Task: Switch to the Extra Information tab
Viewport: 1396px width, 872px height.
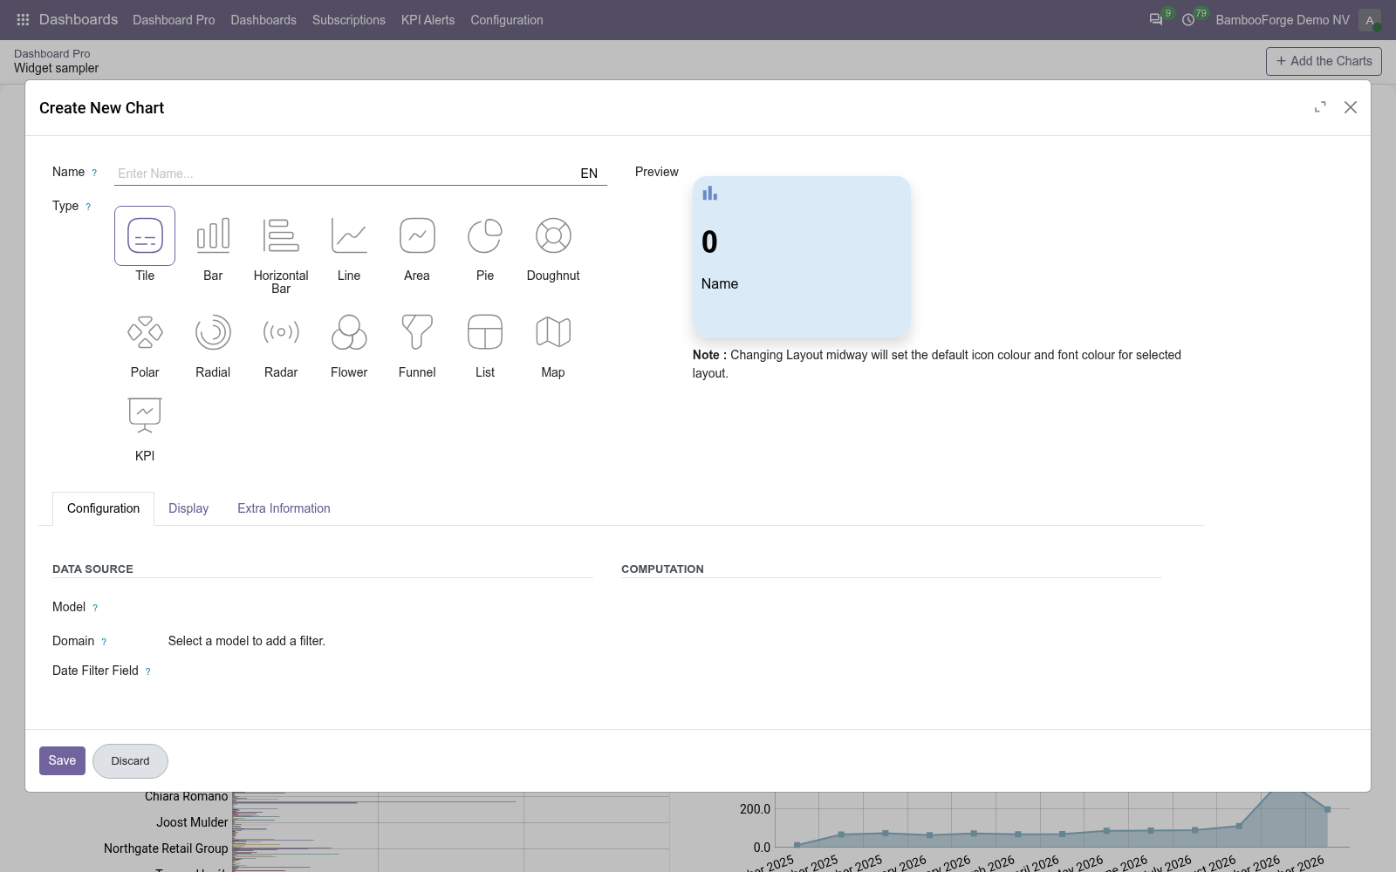Action: coord(284,508)
